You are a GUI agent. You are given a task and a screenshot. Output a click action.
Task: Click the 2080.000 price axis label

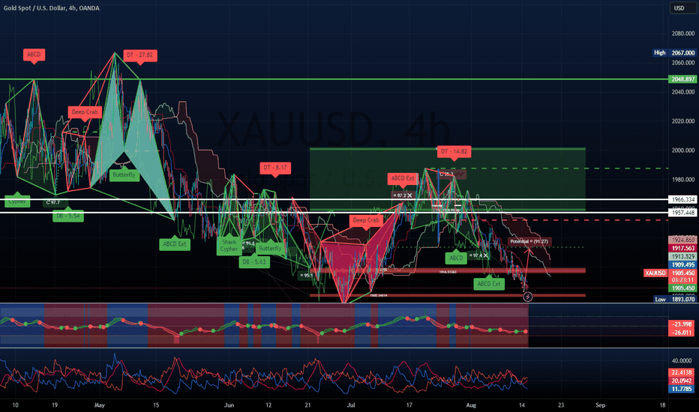(x=683, y=34)
